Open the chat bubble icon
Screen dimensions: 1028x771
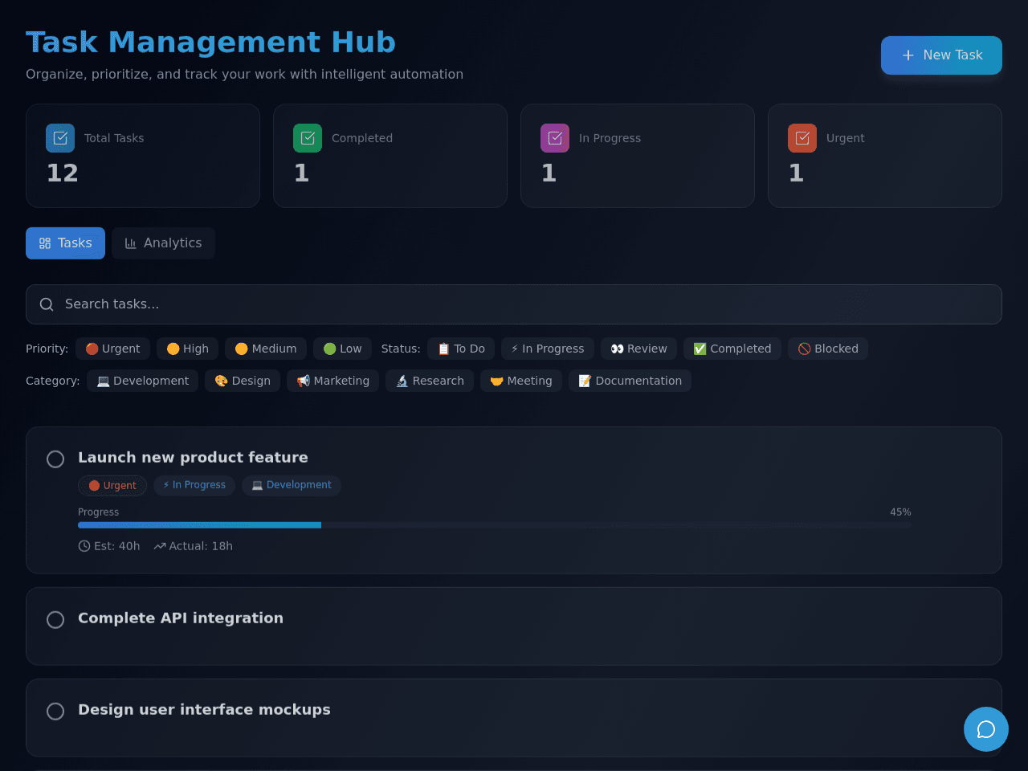tap(986, 729)
